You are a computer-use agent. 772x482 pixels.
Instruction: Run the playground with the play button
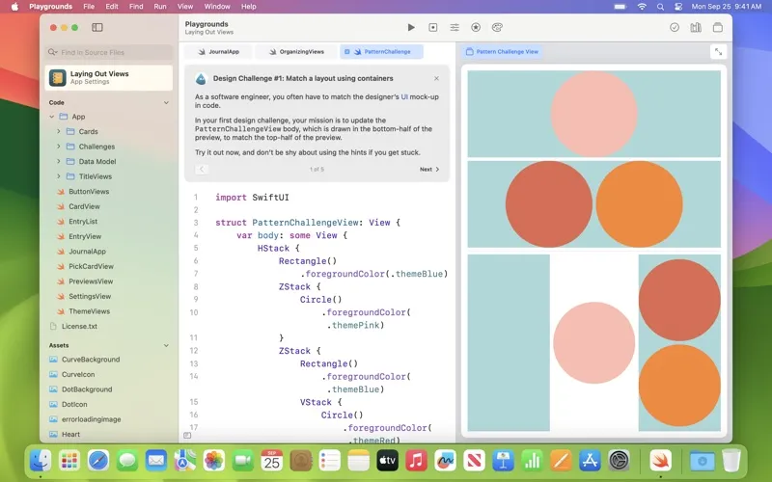[411, 28]
